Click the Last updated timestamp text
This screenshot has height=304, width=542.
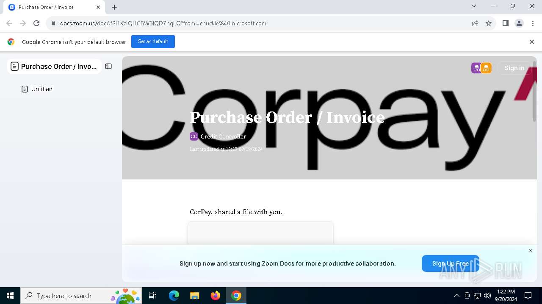(226, 149)
